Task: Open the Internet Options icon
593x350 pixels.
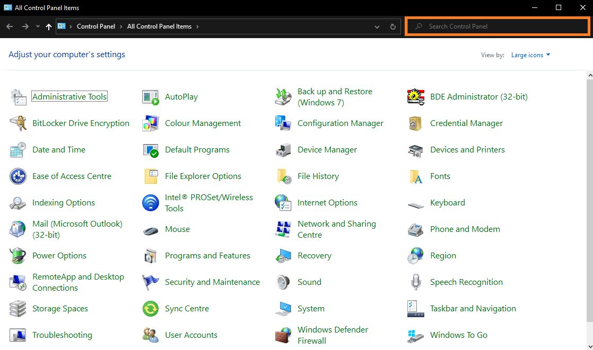Action: (283, 203)
